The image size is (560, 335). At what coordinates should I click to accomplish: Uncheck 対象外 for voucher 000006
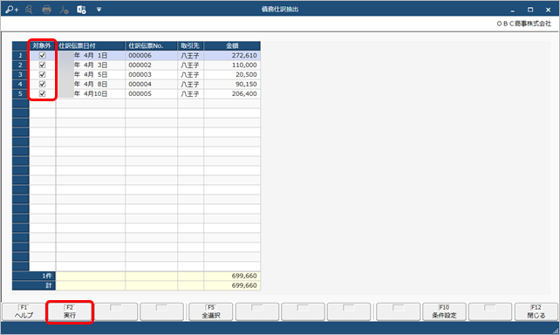coord(42,55)
